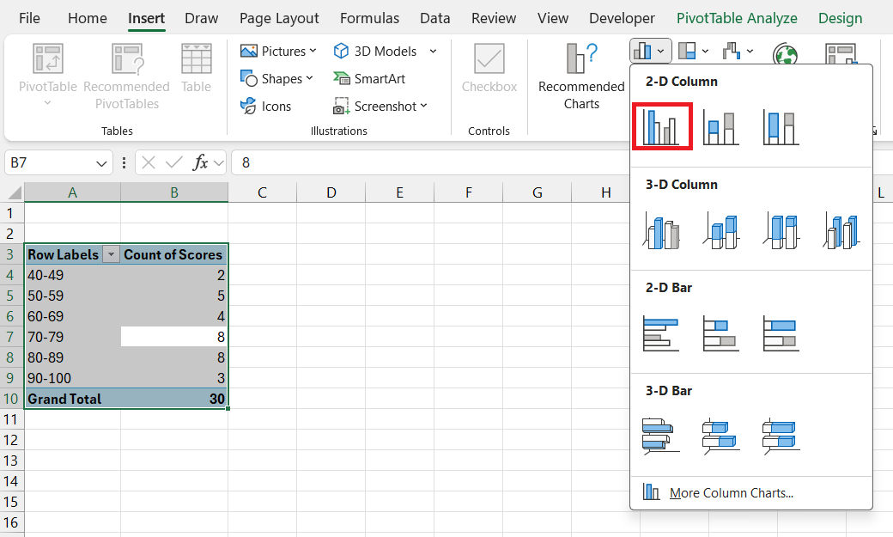This screenshot has width=893, height=537.
Task: Click the cell labeled 70-79
Action: tap(72, 337)
